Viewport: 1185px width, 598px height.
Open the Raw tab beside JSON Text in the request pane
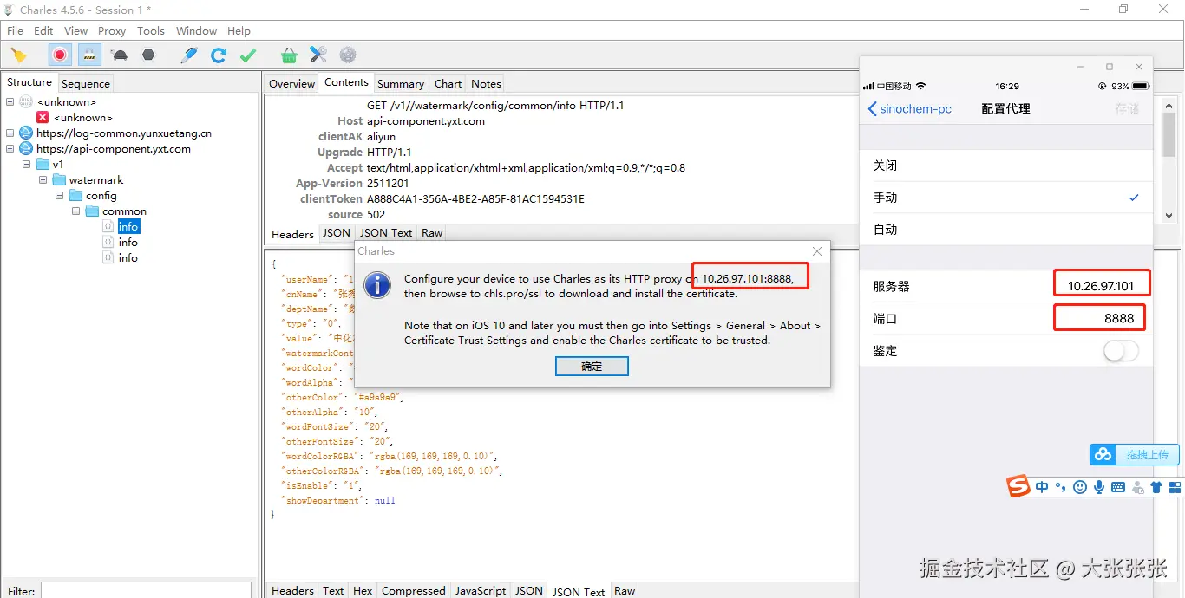coord(432,233)
